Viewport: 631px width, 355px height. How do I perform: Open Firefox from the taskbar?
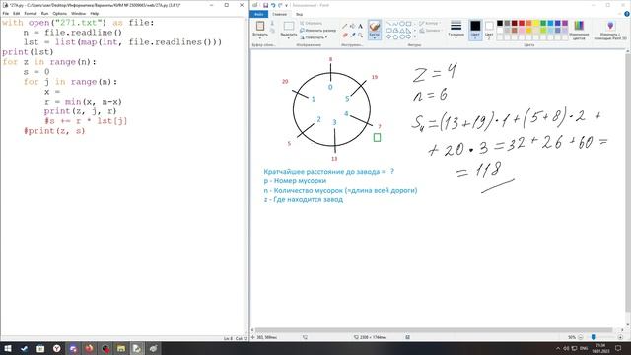(x=89, y=348)
